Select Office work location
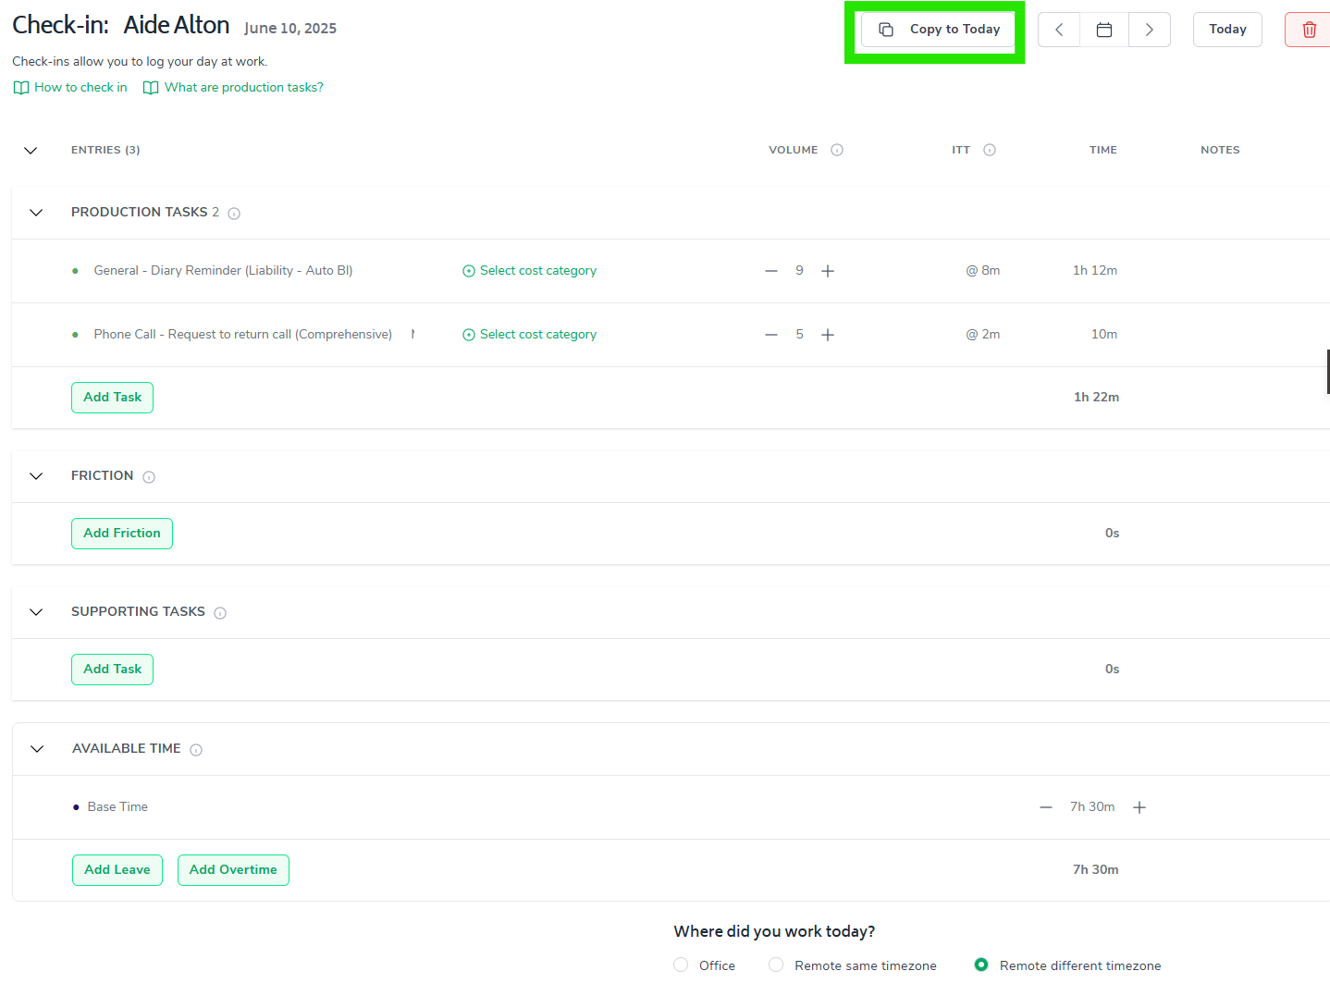1330x1008 pixels. 681,965
